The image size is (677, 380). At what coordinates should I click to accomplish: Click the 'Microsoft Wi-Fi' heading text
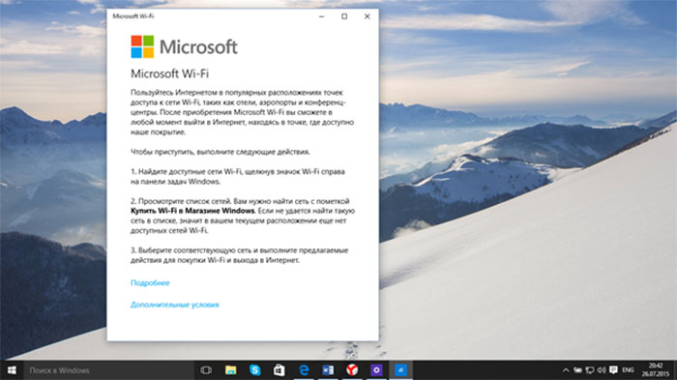[169, 73]
